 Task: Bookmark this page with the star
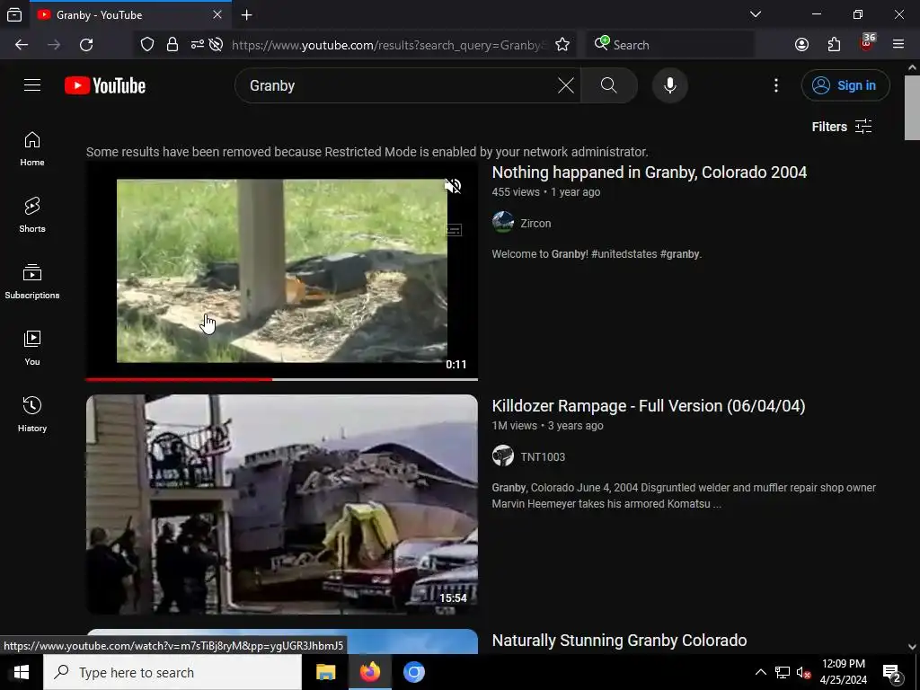(x=562, y=45)
